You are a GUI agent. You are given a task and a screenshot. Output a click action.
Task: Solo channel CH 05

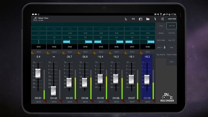tap(101, 52)
